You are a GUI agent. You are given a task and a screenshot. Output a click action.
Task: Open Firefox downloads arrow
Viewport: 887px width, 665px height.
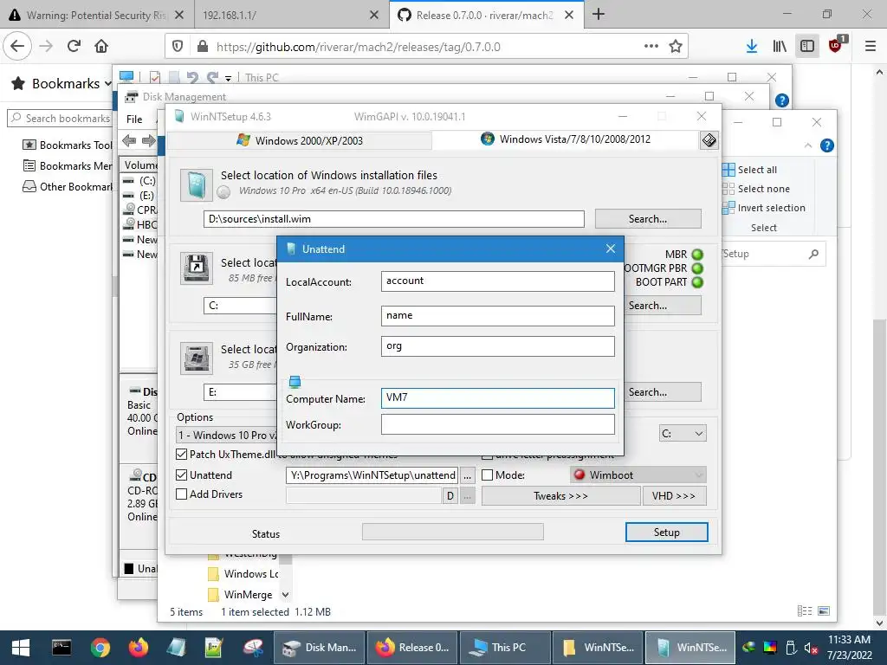coord(752,47)
